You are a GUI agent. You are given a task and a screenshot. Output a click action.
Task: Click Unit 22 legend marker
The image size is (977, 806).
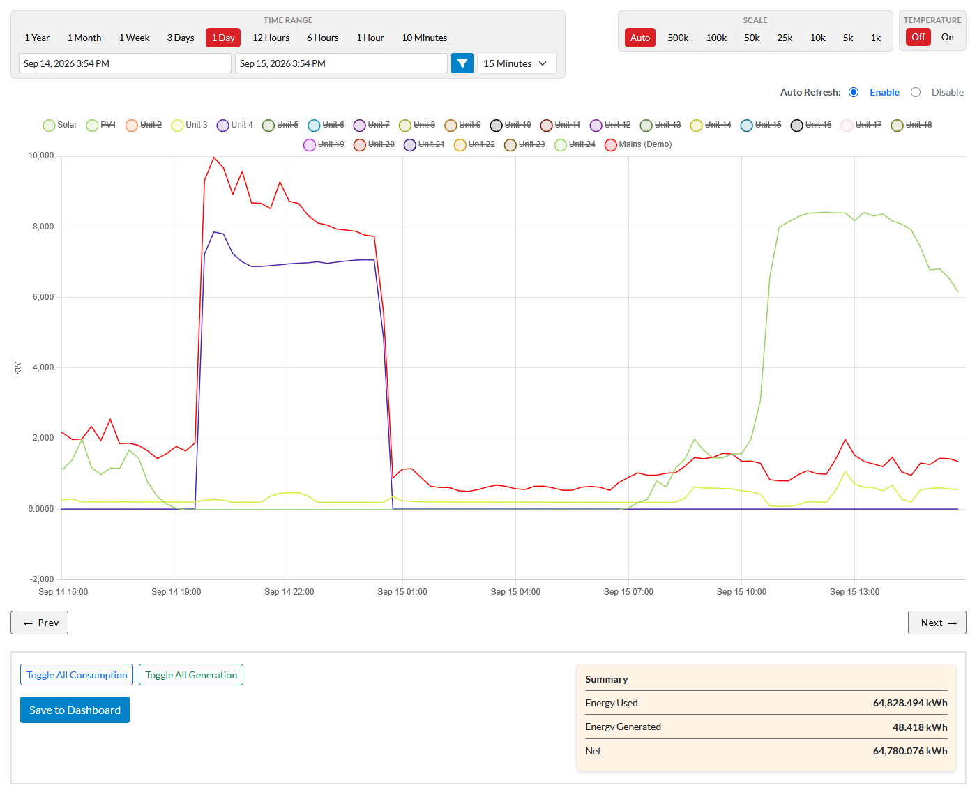click(x=460, y=145)
